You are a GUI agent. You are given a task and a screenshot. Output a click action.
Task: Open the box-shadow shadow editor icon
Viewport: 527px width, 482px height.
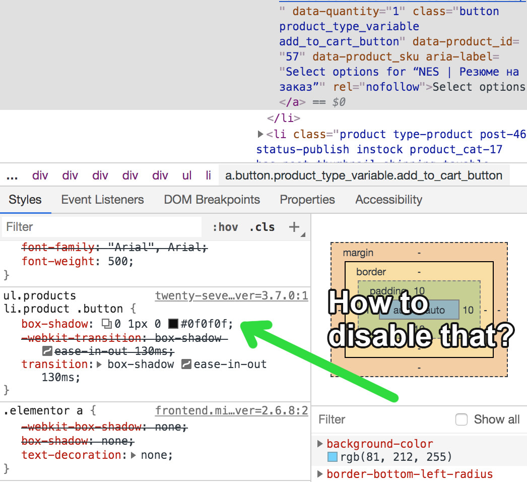(106, 324)
